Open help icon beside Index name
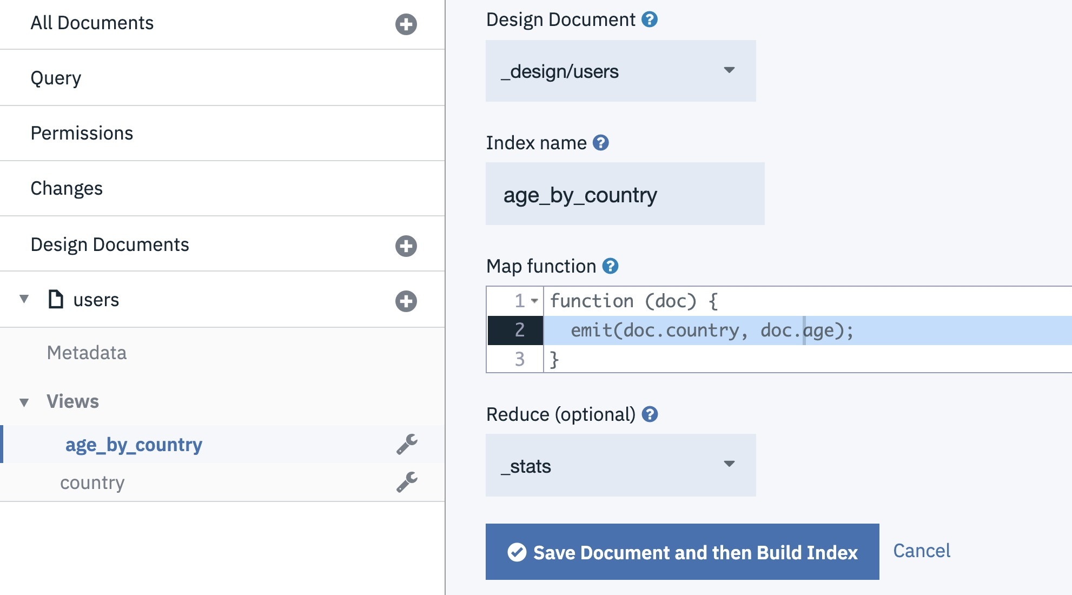Image resolution: width=1072 pixels, height=595 pixels. (600, 143)
